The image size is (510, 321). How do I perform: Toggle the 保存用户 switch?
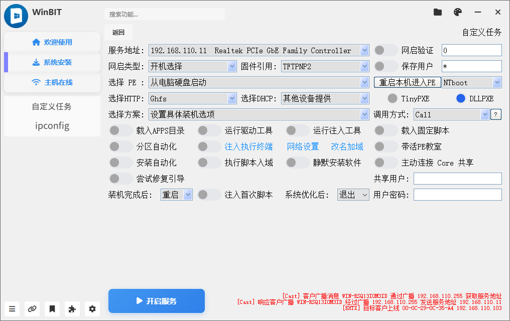tap(386, 66)
